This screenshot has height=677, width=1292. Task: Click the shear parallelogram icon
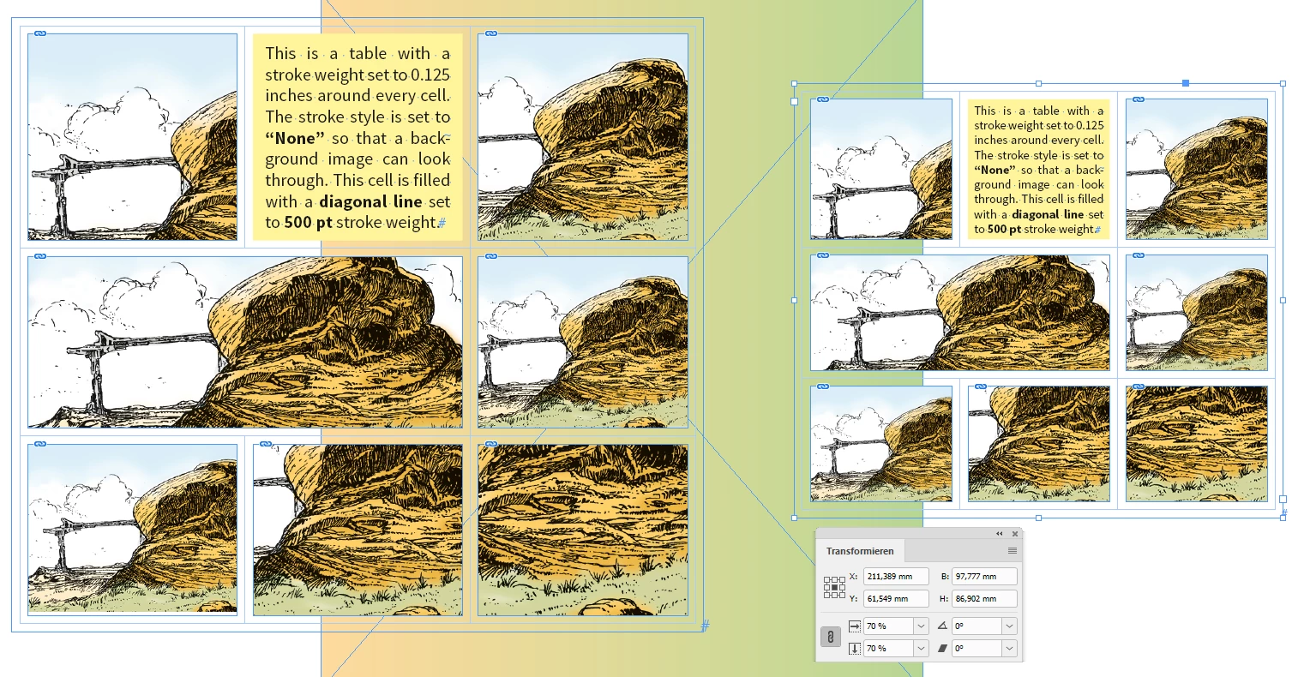pyautogui.click(x=943, y=649)
